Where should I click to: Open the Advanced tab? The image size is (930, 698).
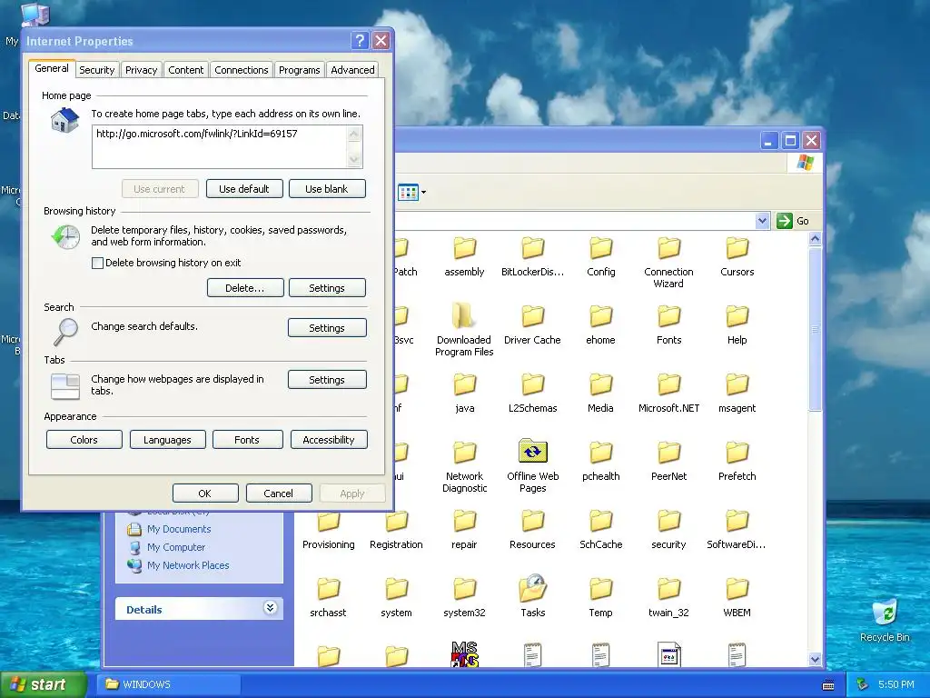tap(353, 70)
